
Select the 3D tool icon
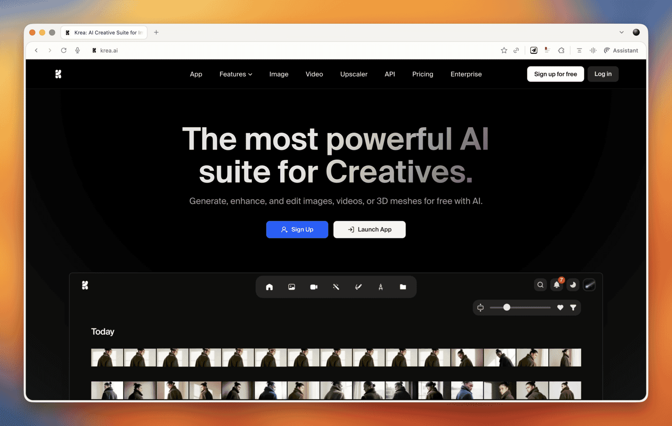point(380,287)
